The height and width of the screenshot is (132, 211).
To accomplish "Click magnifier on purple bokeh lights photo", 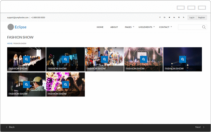I will coord(66,84).
